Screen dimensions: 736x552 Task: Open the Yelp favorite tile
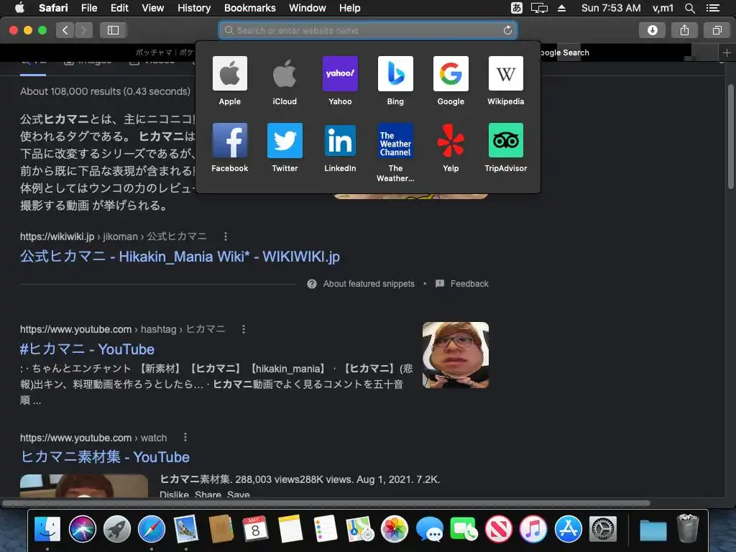pos(451,147)
